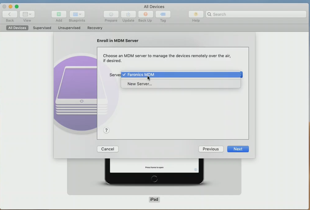Cancel the MDM enrollment dialog
The image size is (310, 210).
108,149
